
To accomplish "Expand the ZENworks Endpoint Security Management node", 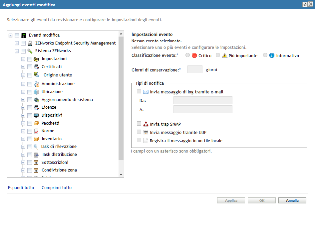I will (x=17, y=43).
